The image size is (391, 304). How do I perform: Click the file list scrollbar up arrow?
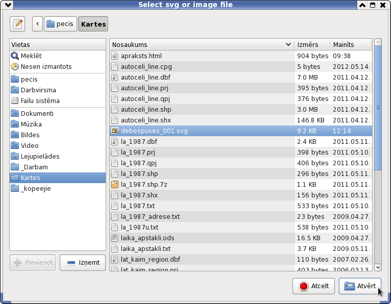(x=378, y=42)
